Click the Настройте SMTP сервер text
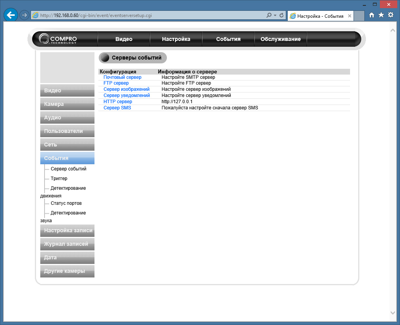Image resolution: width=400 pixels, height=325 pixels. click(188, 77)
